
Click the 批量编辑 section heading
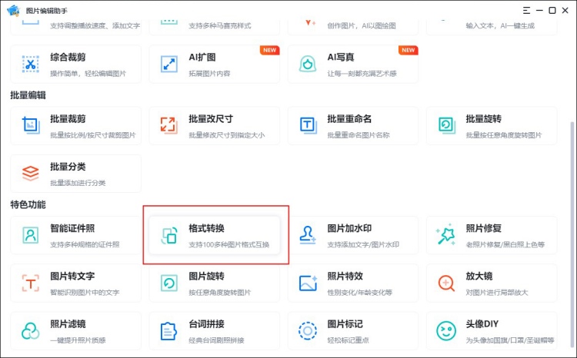click(28, 95)
